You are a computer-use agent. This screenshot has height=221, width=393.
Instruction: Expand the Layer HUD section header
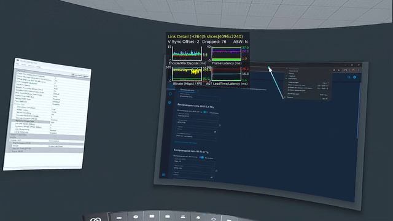coord(47,152)
